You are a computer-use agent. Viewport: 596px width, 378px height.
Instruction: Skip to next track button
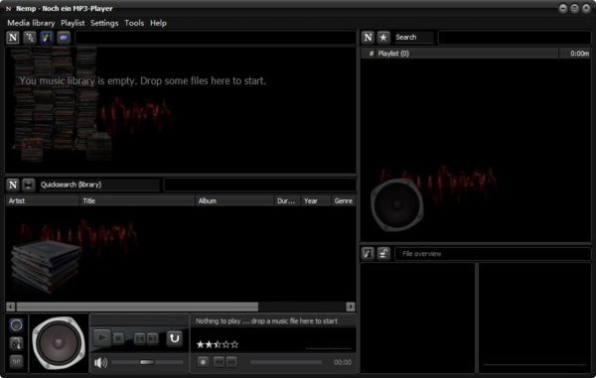pyautogui.click(x=153, y=337)
